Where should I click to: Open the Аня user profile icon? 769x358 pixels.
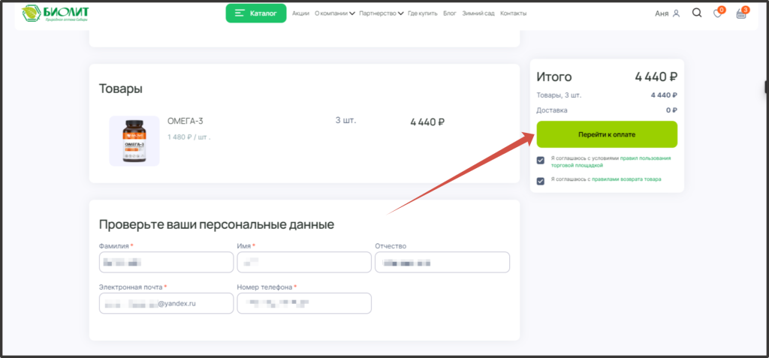tap(677, 14)
